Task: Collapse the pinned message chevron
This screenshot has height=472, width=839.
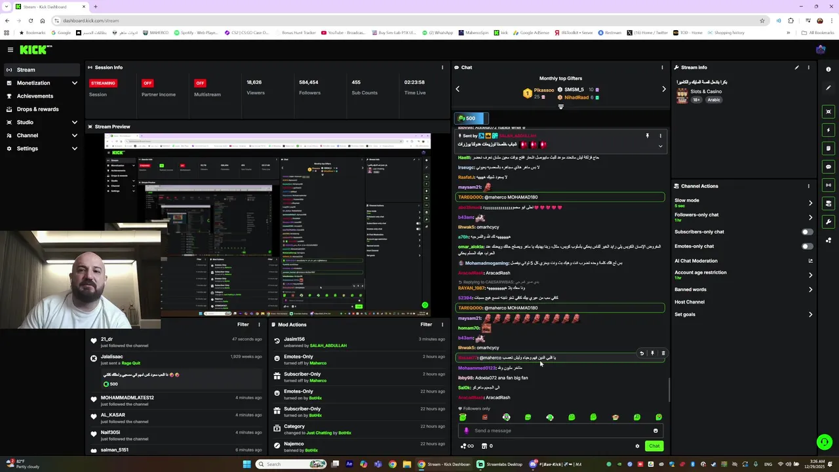Action: pos(660,146)
